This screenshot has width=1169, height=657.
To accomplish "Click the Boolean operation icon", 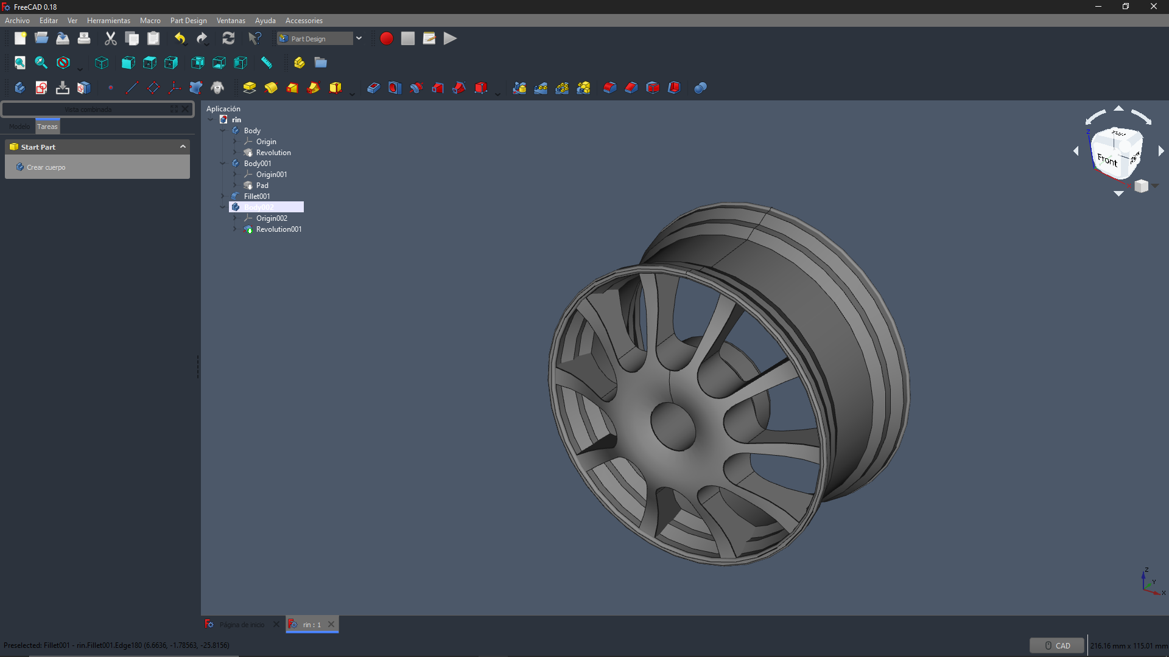I will 700,88.
